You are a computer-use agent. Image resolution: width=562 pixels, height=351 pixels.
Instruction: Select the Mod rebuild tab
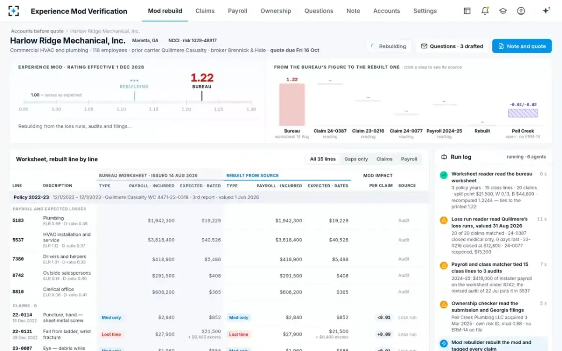click(165, 11)
